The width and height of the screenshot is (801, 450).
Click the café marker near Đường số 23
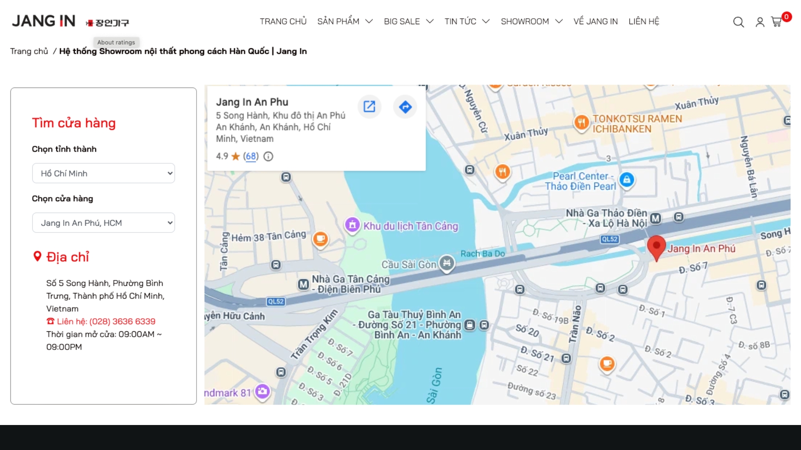point(607,364)
